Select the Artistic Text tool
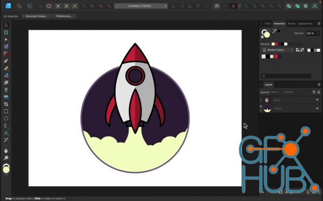Viewport: 323px width, 201px height. (x=6, y=133)
